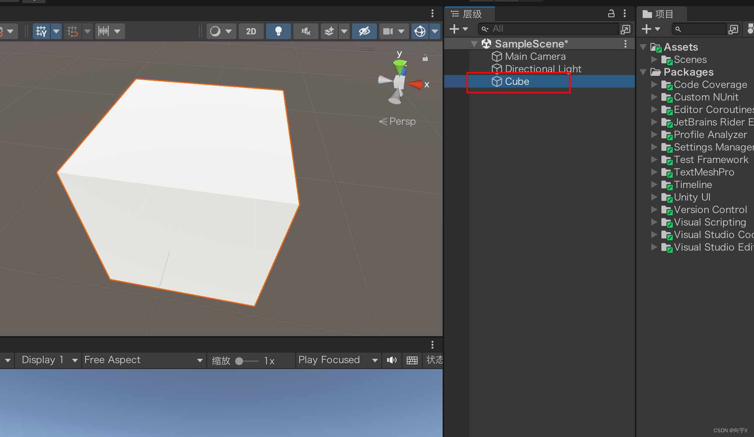This screenshot has width=754, height=437.
Task: Toggle the scene lighting bulb icon
Action: (278, 31)
